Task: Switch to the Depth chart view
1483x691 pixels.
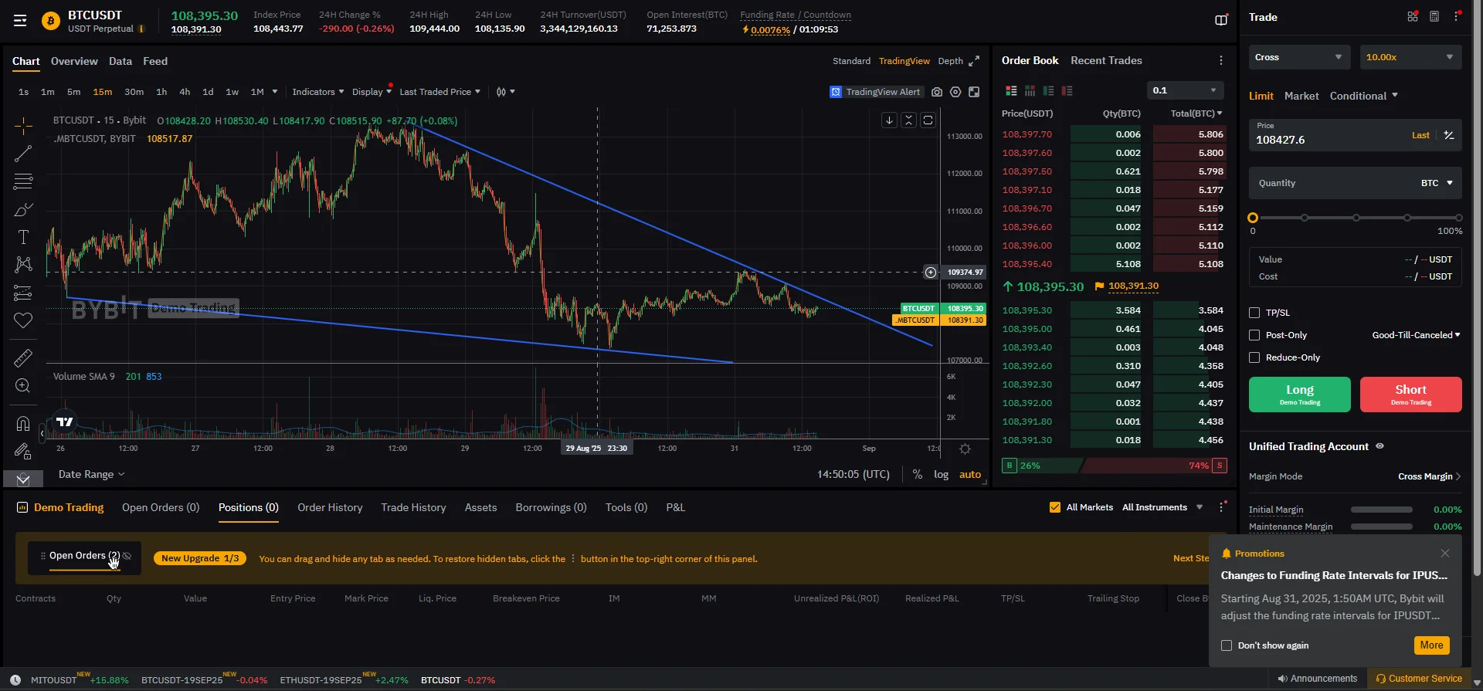Action: [x=950, y=61]
